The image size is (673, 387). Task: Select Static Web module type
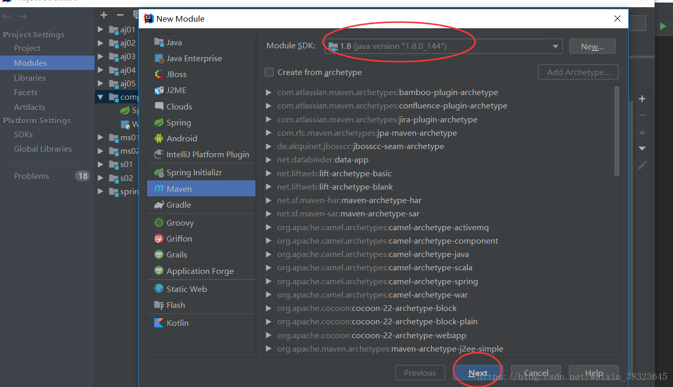coord(201,289)
